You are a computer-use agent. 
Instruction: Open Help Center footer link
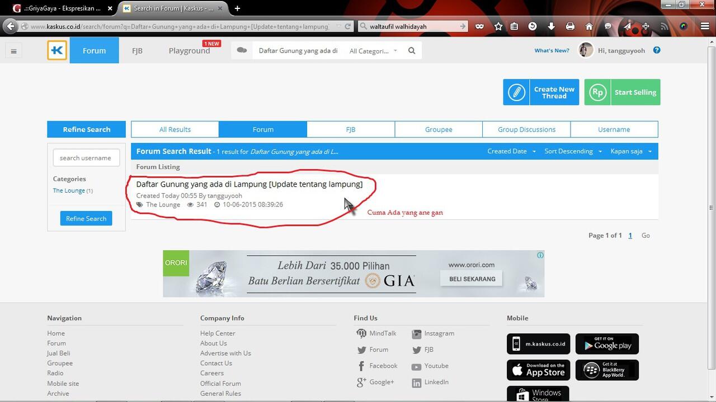(218, 333)
